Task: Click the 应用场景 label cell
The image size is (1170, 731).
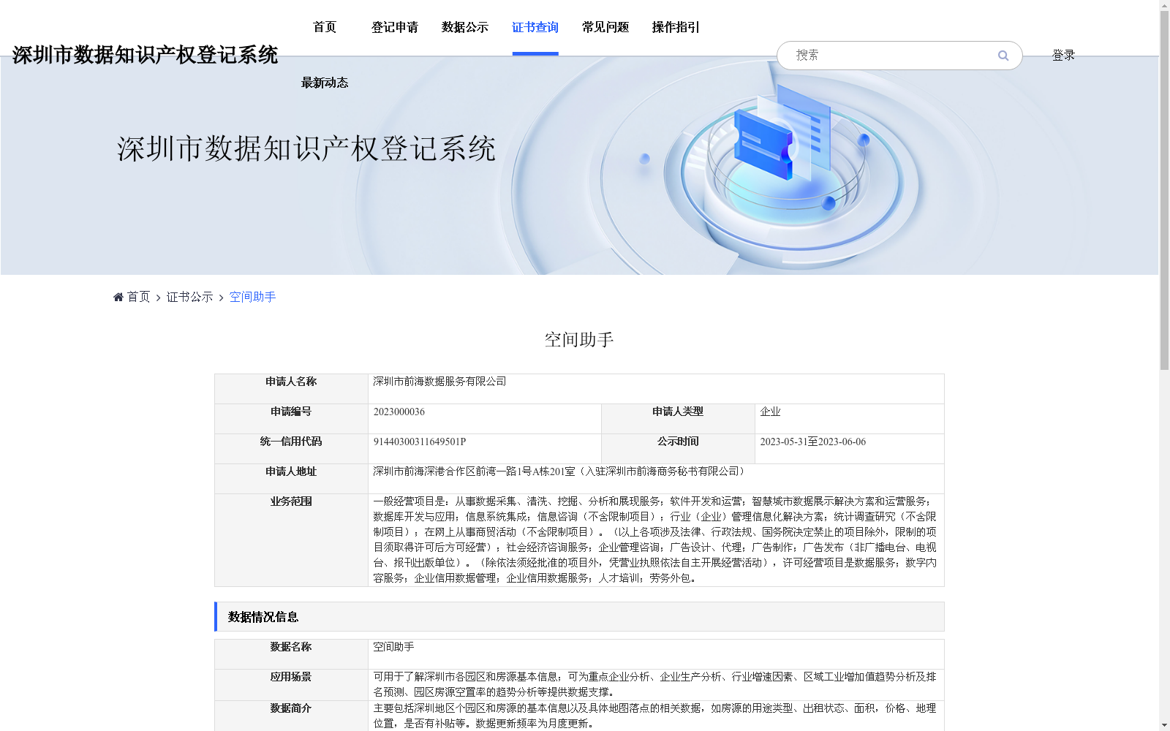Action: [291, 685]
